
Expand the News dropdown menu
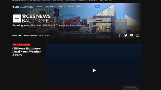click(40, 7)
